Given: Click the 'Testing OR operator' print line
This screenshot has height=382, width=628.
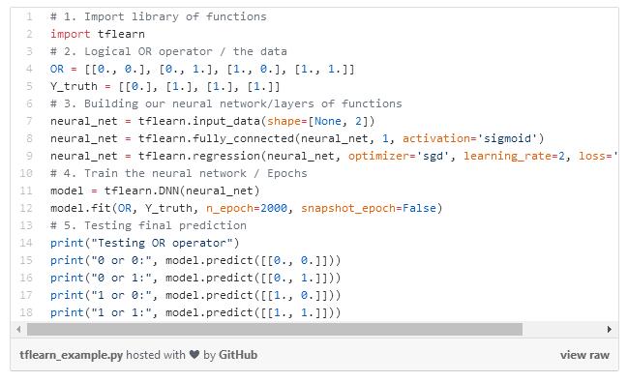Looking at the screenshot, I should (x=144, y=243).
